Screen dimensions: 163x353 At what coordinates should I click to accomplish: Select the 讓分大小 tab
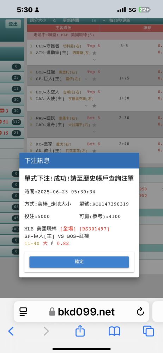click(x=38, y=20)
